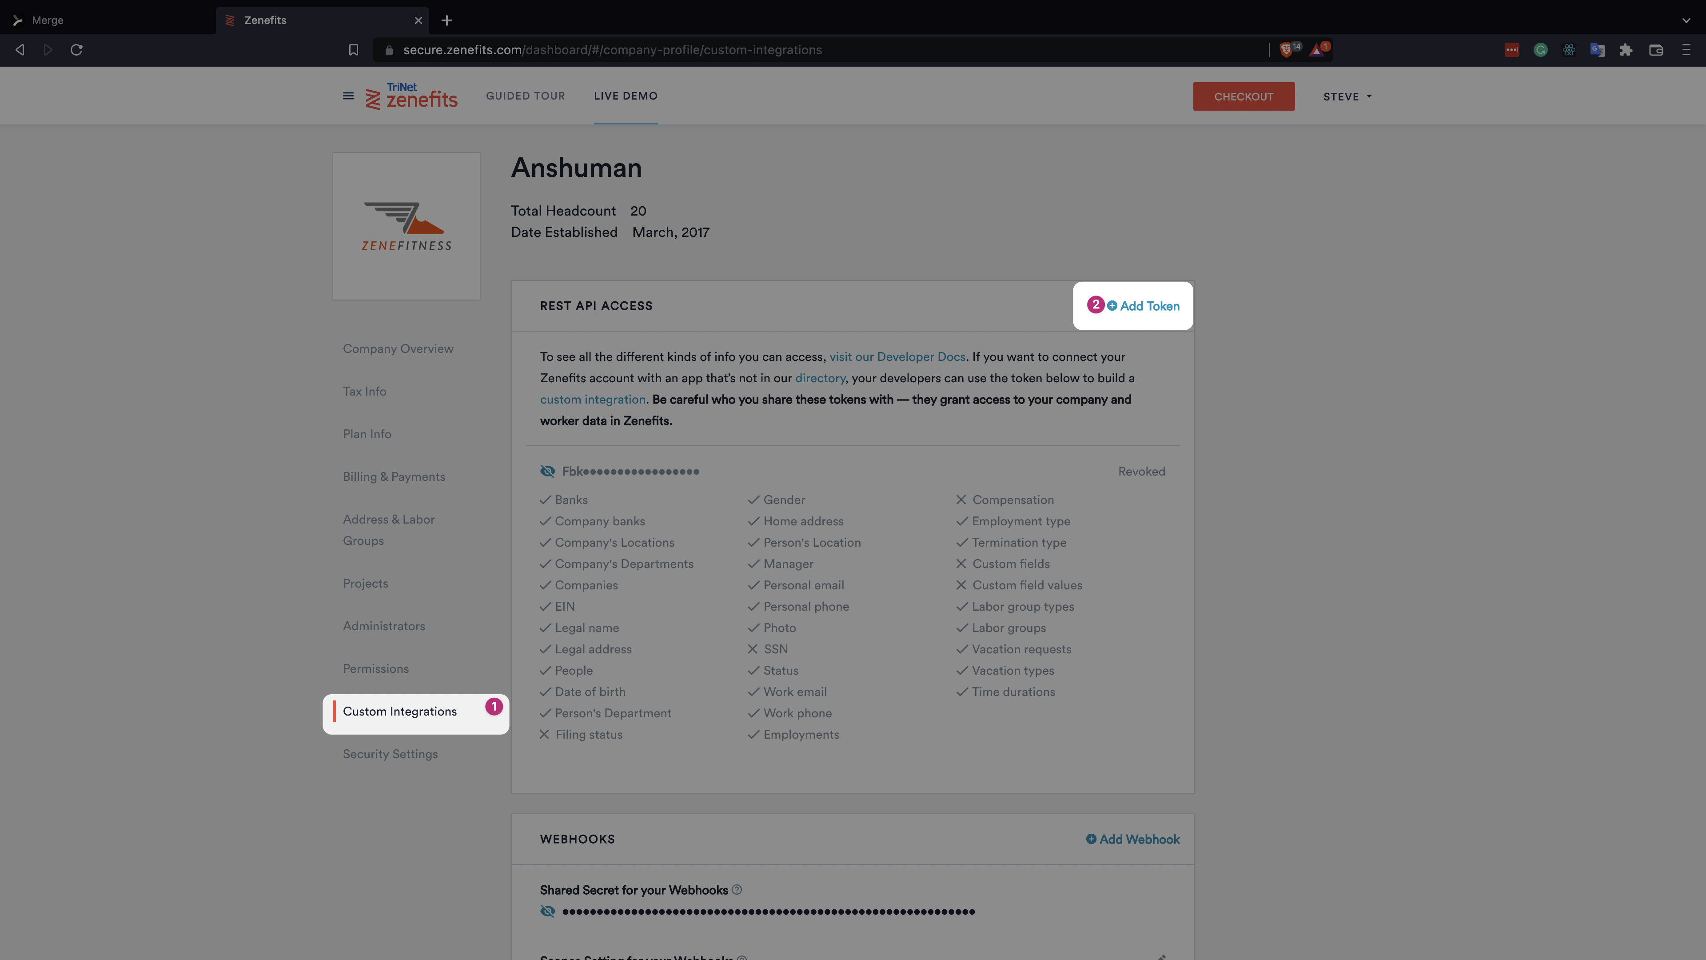Open the directory link

point(820,378)
